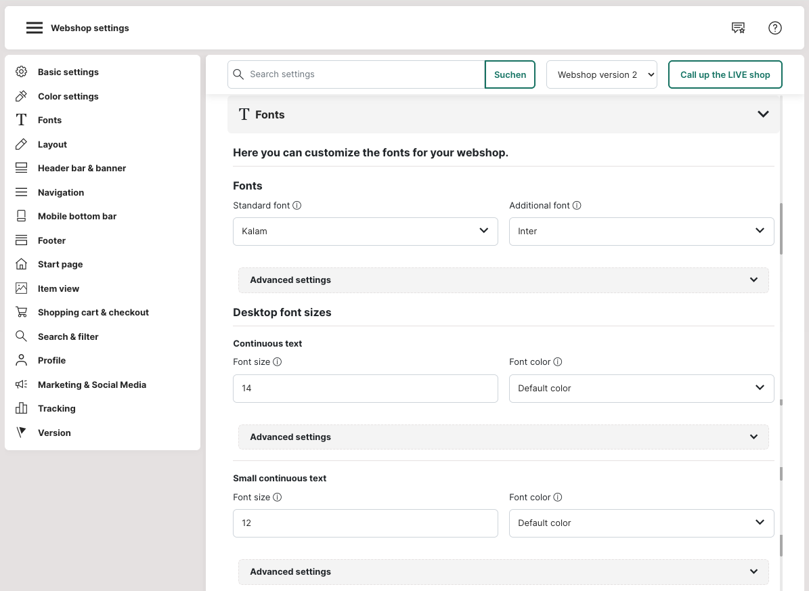Open the help question mark icon
This screenshot has width=809, height=591.
775,28
